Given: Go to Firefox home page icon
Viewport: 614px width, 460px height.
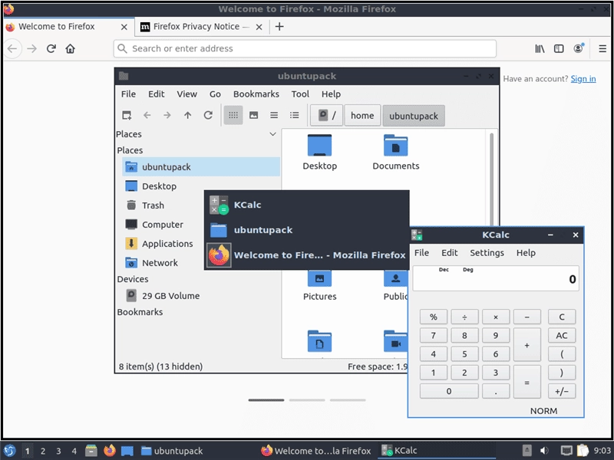Looking at the screenshot, I should click(x=70, y=48).
